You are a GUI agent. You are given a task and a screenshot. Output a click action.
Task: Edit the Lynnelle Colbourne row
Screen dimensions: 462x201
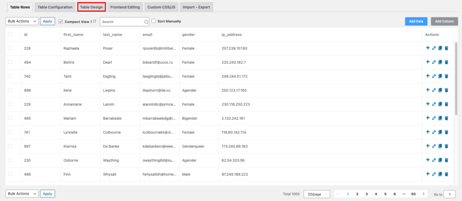click(434, 132)
